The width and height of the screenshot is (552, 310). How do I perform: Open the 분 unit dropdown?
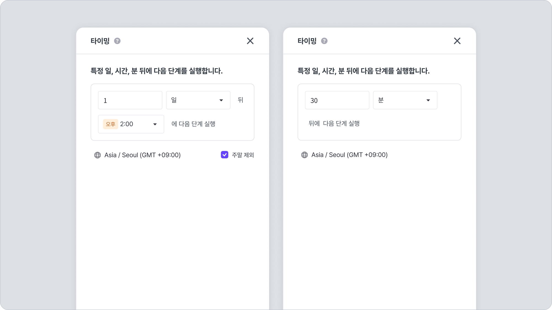tap(405, 100)
